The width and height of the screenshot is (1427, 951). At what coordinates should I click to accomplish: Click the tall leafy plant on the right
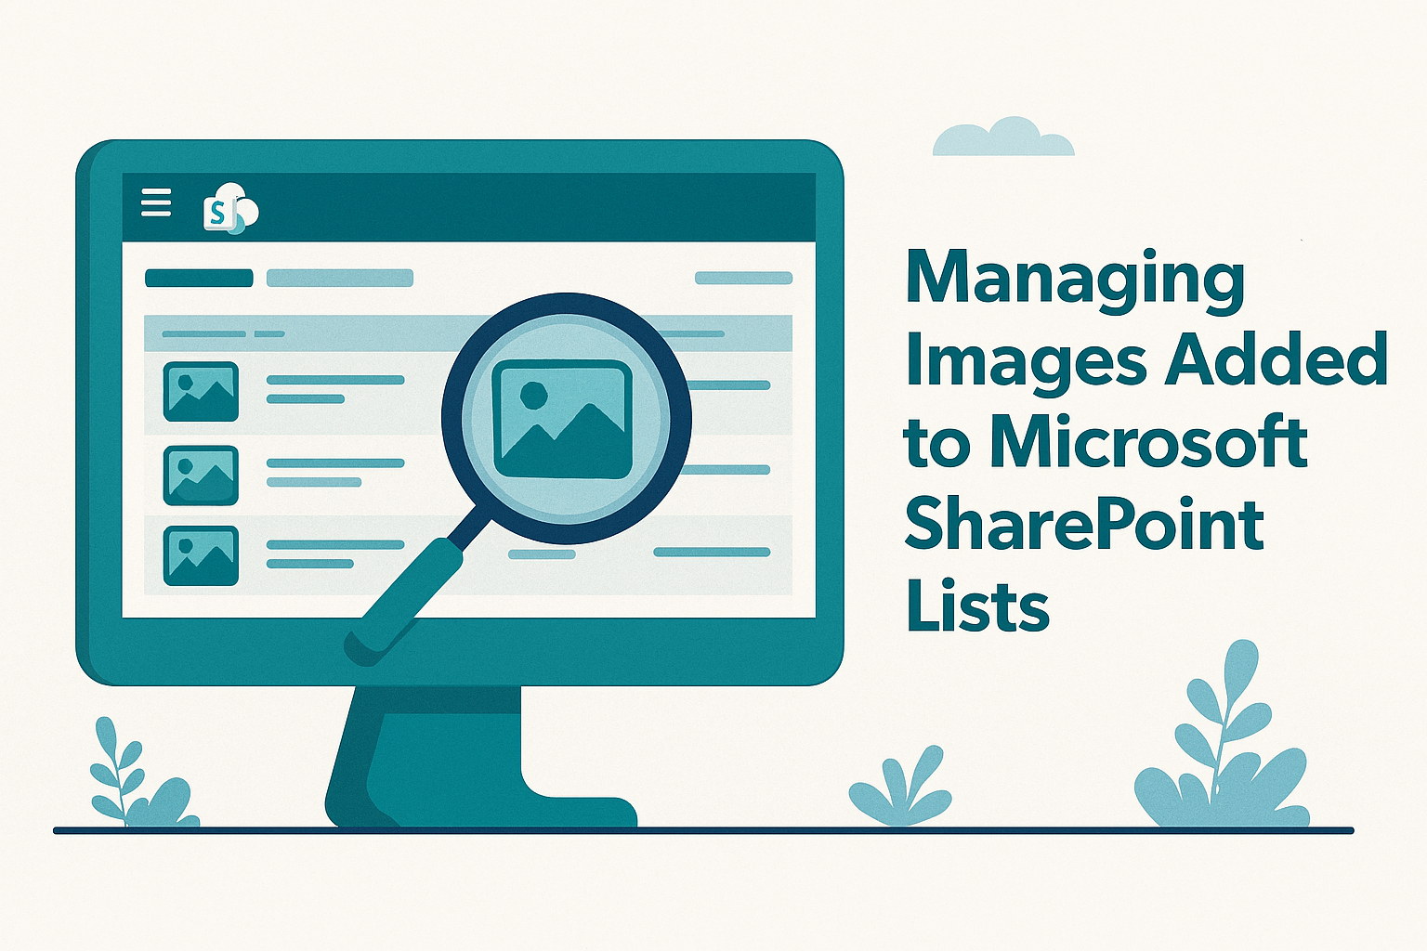(1222, 743)
